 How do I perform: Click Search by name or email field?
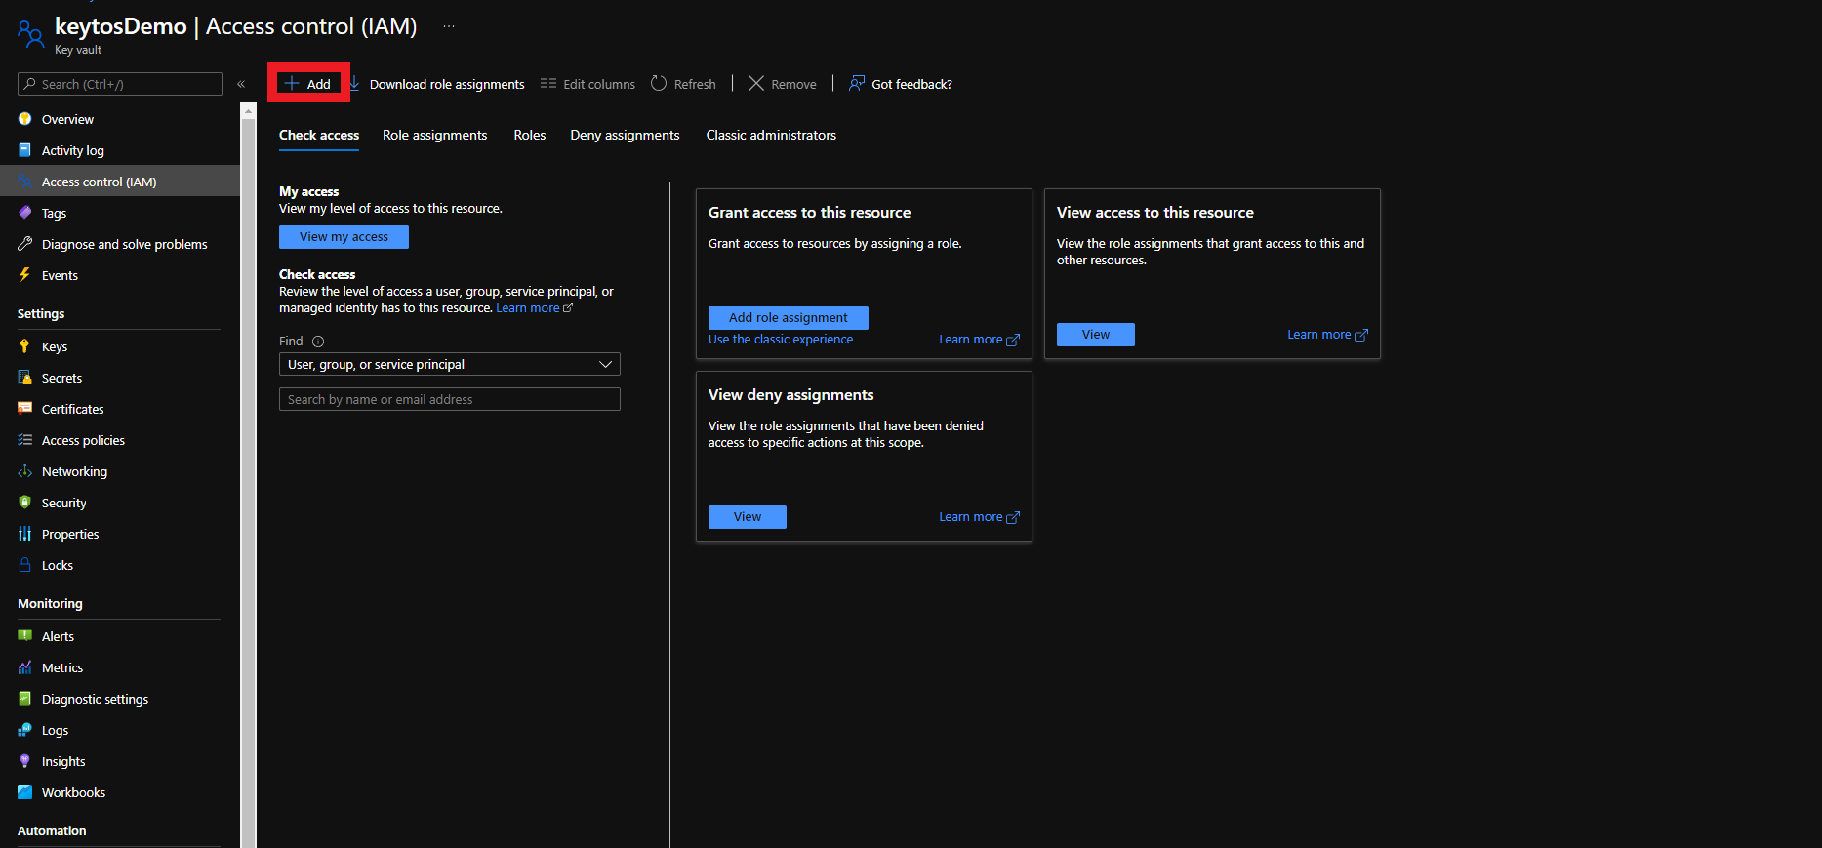point(449,399)
